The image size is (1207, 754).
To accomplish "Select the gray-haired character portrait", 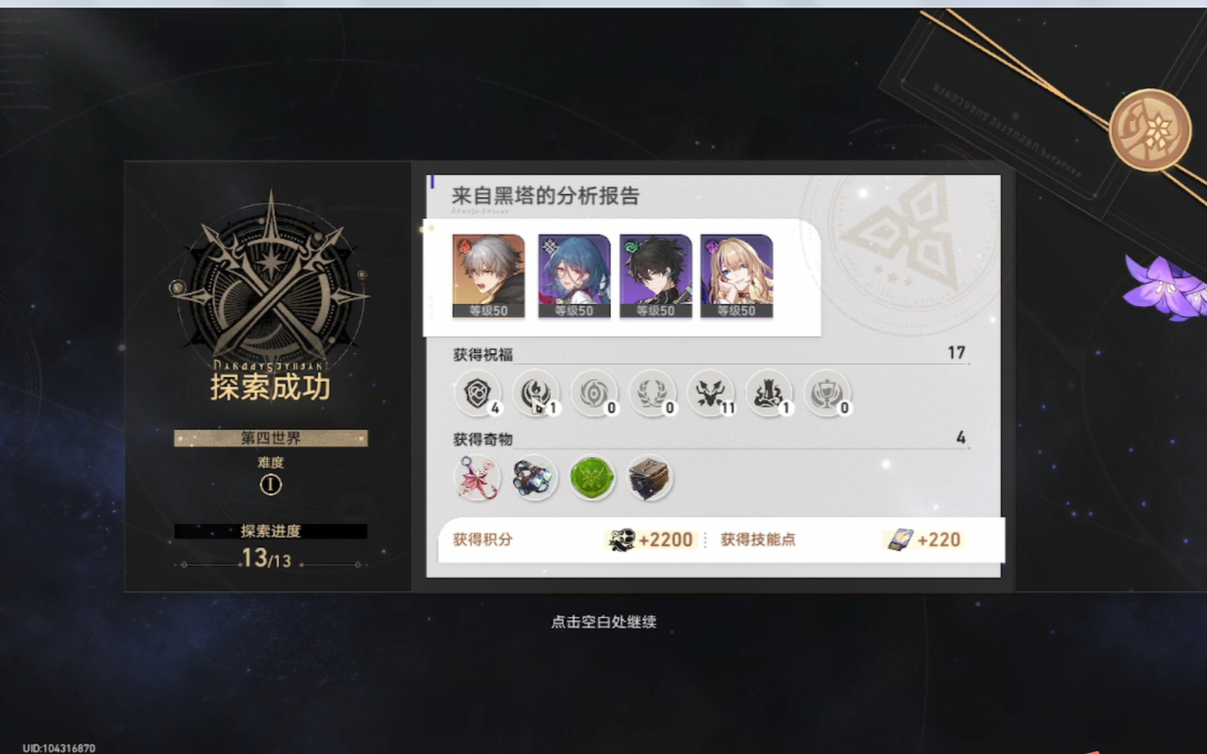I will [x=488, y=276].
